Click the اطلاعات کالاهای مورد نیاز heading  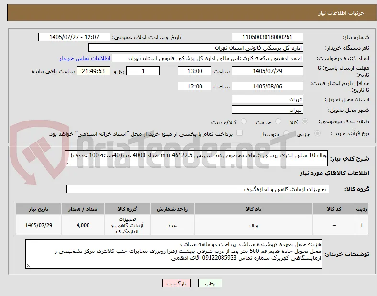[334, 173]
